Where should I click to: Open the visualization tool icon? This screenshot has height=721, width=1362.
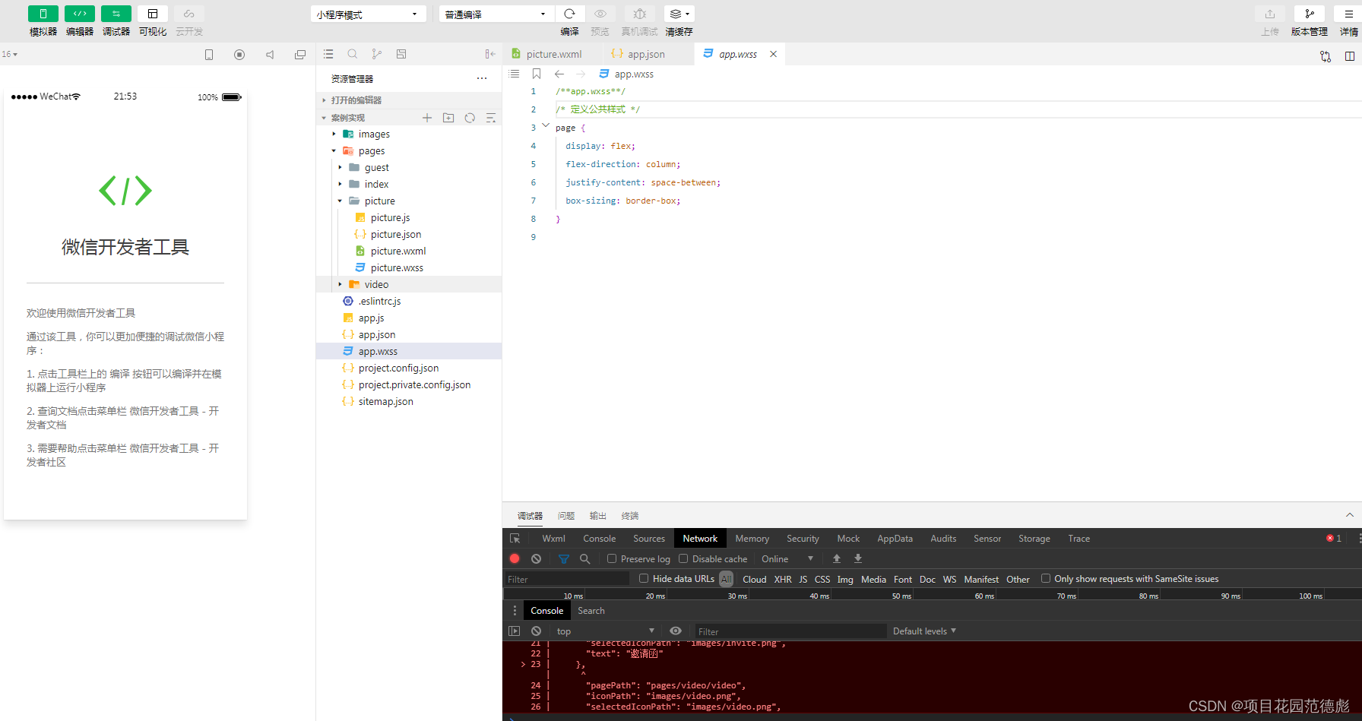153,14
